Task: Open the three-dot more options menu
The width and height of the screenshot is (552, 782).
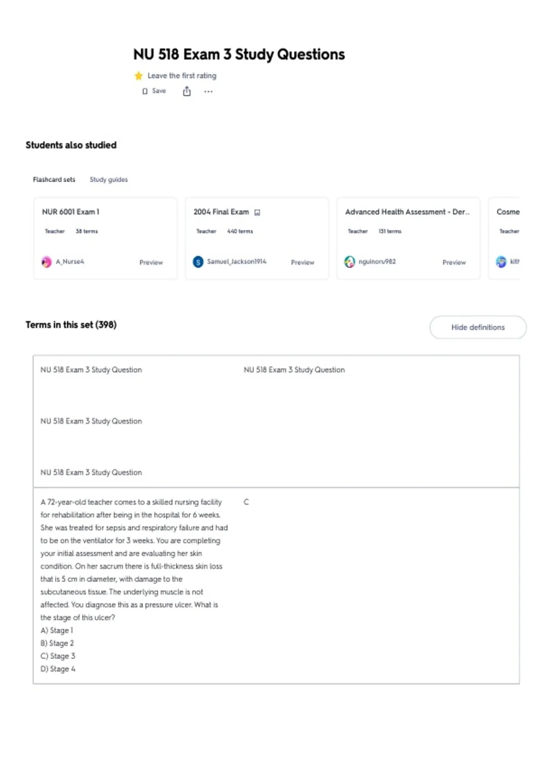Action: [208, 92]
